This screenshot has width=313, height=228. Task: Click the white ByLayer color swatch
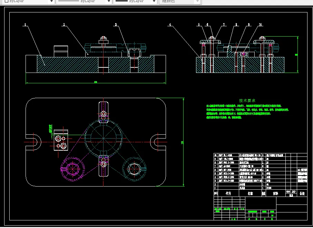[x=7, y=1]
